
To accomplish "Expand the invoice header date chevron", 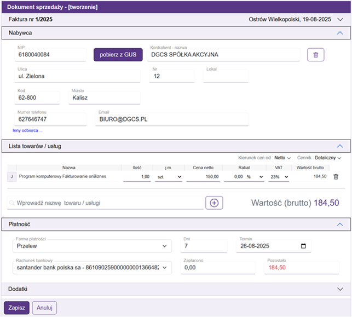I will [x=340, y=20].
